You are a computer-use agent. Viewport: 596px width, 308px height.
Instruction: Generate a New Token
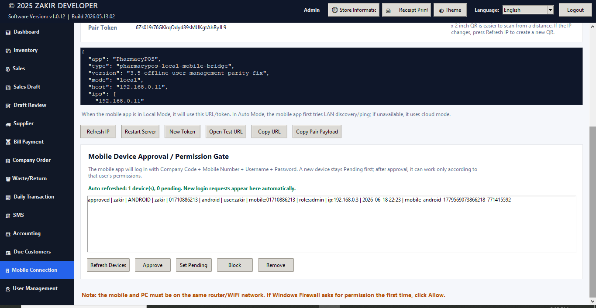click(x=182, y=132)
